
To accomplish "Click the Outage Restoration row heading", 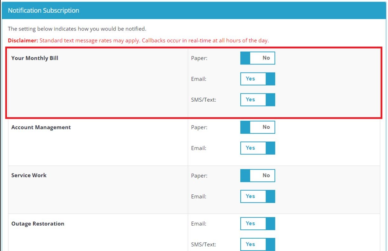I will 38,224.
